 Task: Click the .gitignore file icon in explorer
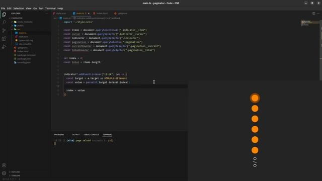point(15,48)
